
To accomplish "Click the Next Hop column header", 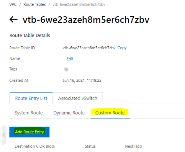I will coord(133,146).
